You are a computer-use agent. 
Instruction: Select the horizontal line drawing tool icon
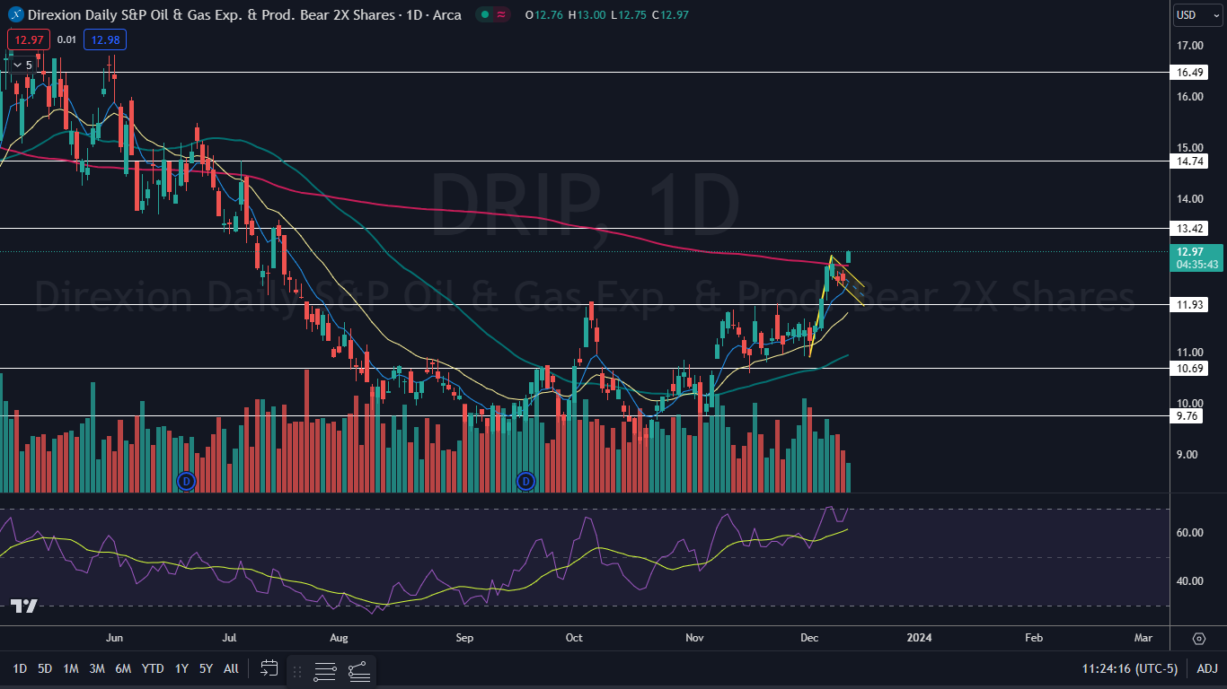pos(325,669)
